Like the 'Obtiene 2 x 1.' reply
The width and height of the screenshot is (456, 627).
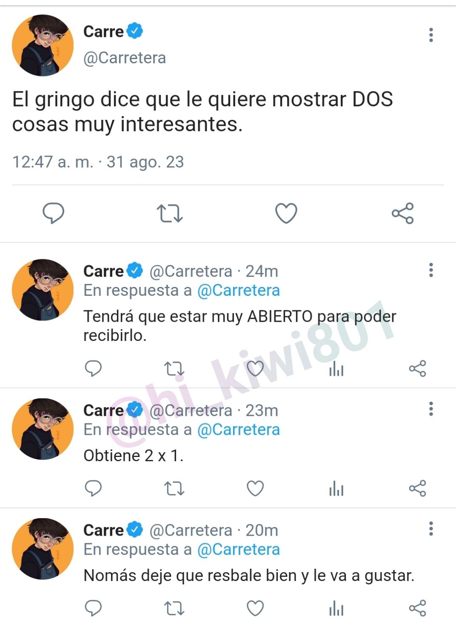(255, 488)
